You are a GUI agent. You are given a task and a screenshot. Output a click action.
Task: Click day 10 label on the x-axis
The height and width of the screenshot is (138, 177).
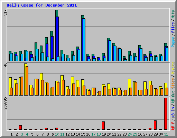[x=57, y=134]
